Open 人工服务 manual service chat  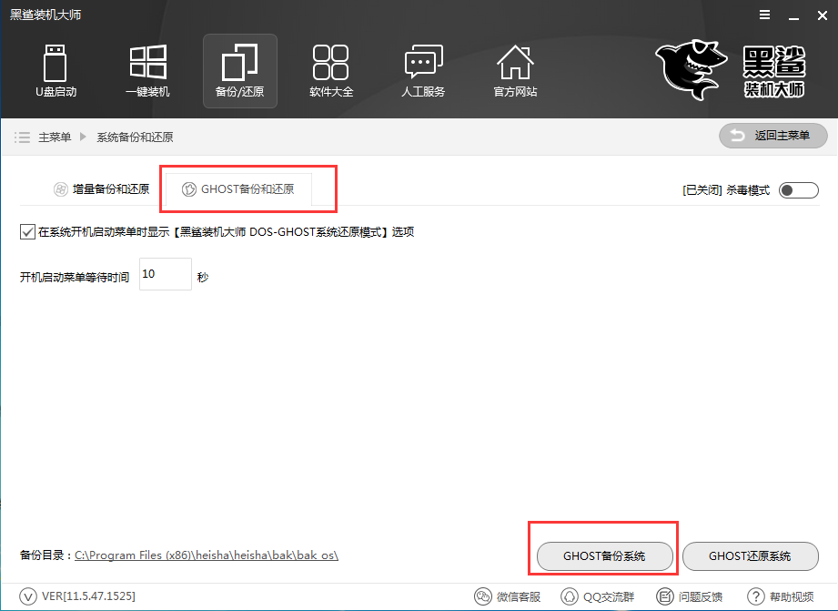(423, 71)
